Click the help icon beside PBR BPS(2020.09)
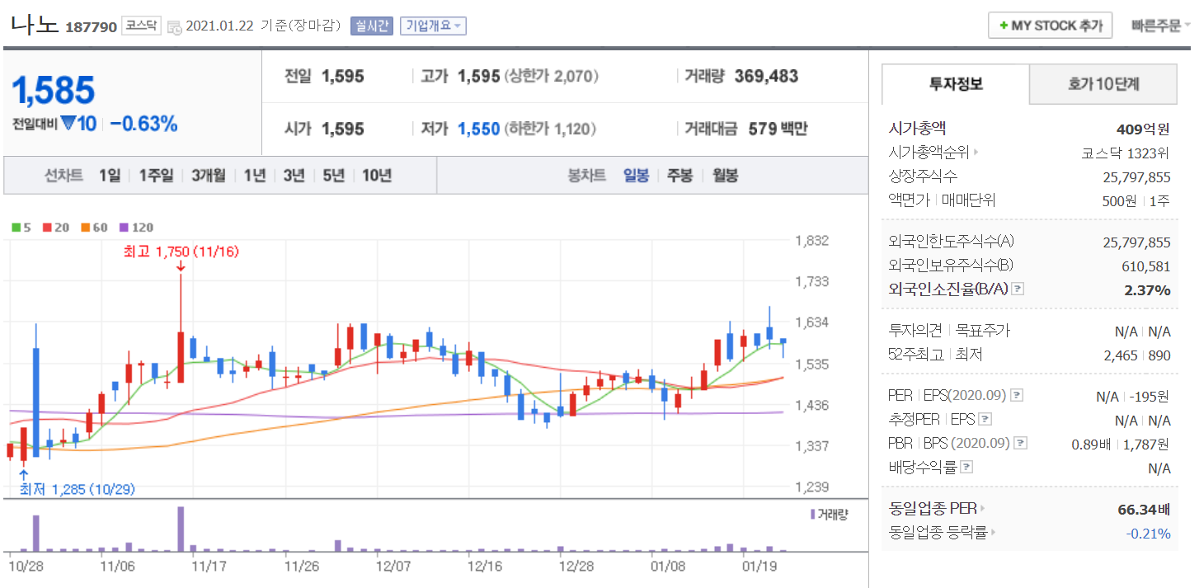Screen dimensions: 1199x588 pos(1020,444)
